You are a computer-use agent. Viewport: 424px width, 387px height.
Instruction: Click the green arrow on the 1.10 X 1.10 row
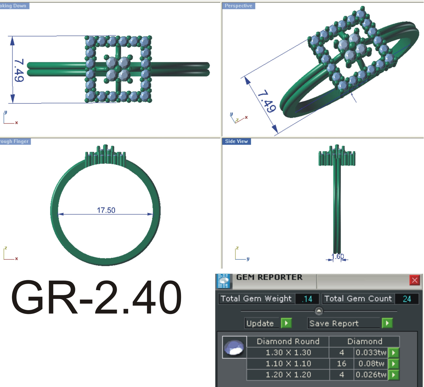point(393,364)
